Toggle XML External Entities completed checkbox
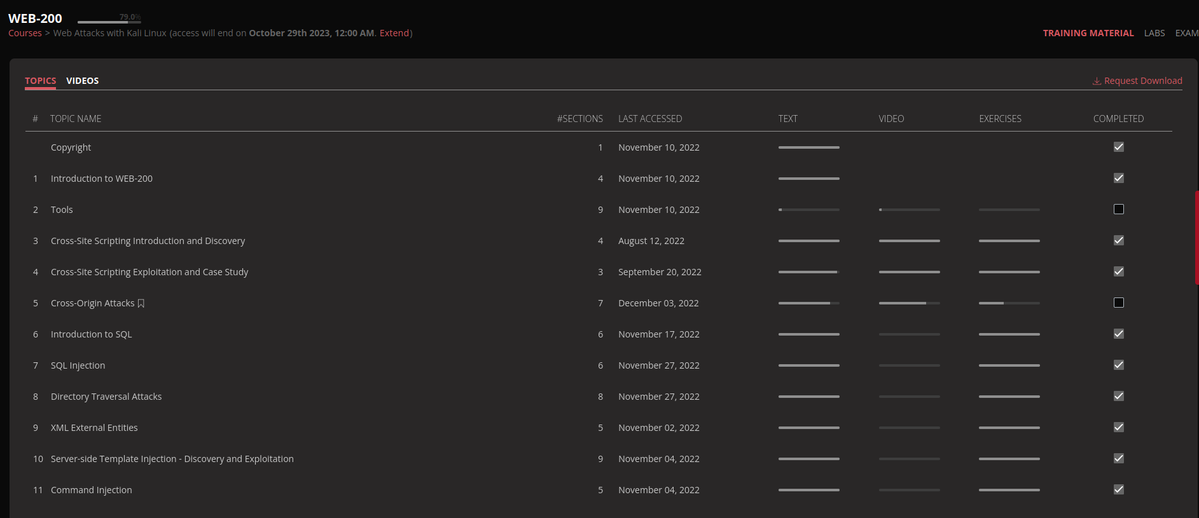Viewport: 1199px width, 518px height. 1119,427
